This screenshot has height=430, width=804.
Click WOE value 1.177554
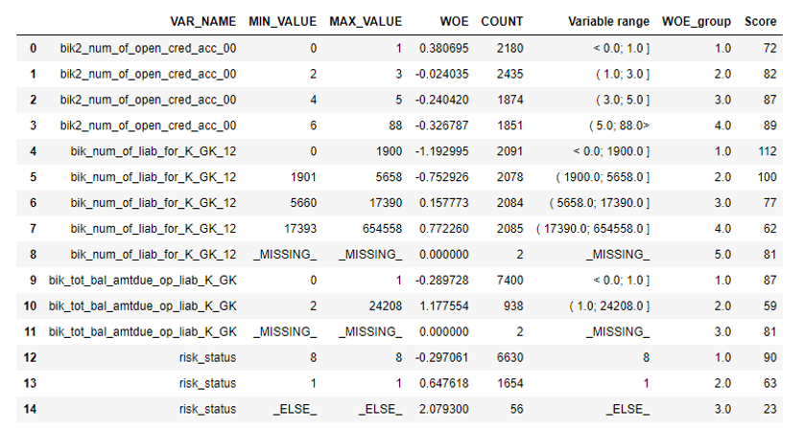[x=443, y=306]
